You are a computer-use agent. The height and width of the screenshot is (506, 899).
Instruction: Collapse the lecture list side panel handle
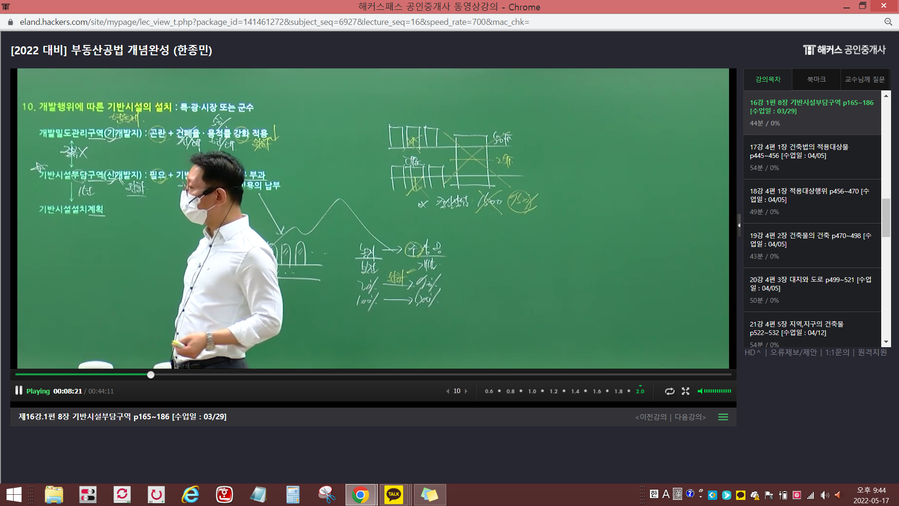point(739,225)
